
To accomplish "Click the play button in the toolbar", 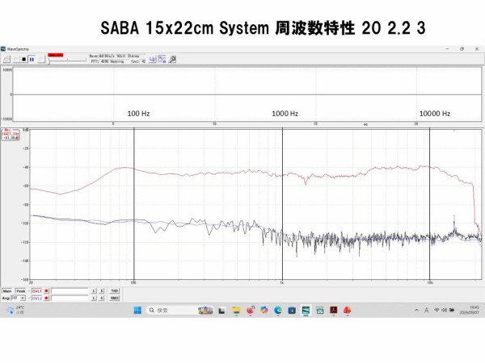I will click(x=16, y=59).
